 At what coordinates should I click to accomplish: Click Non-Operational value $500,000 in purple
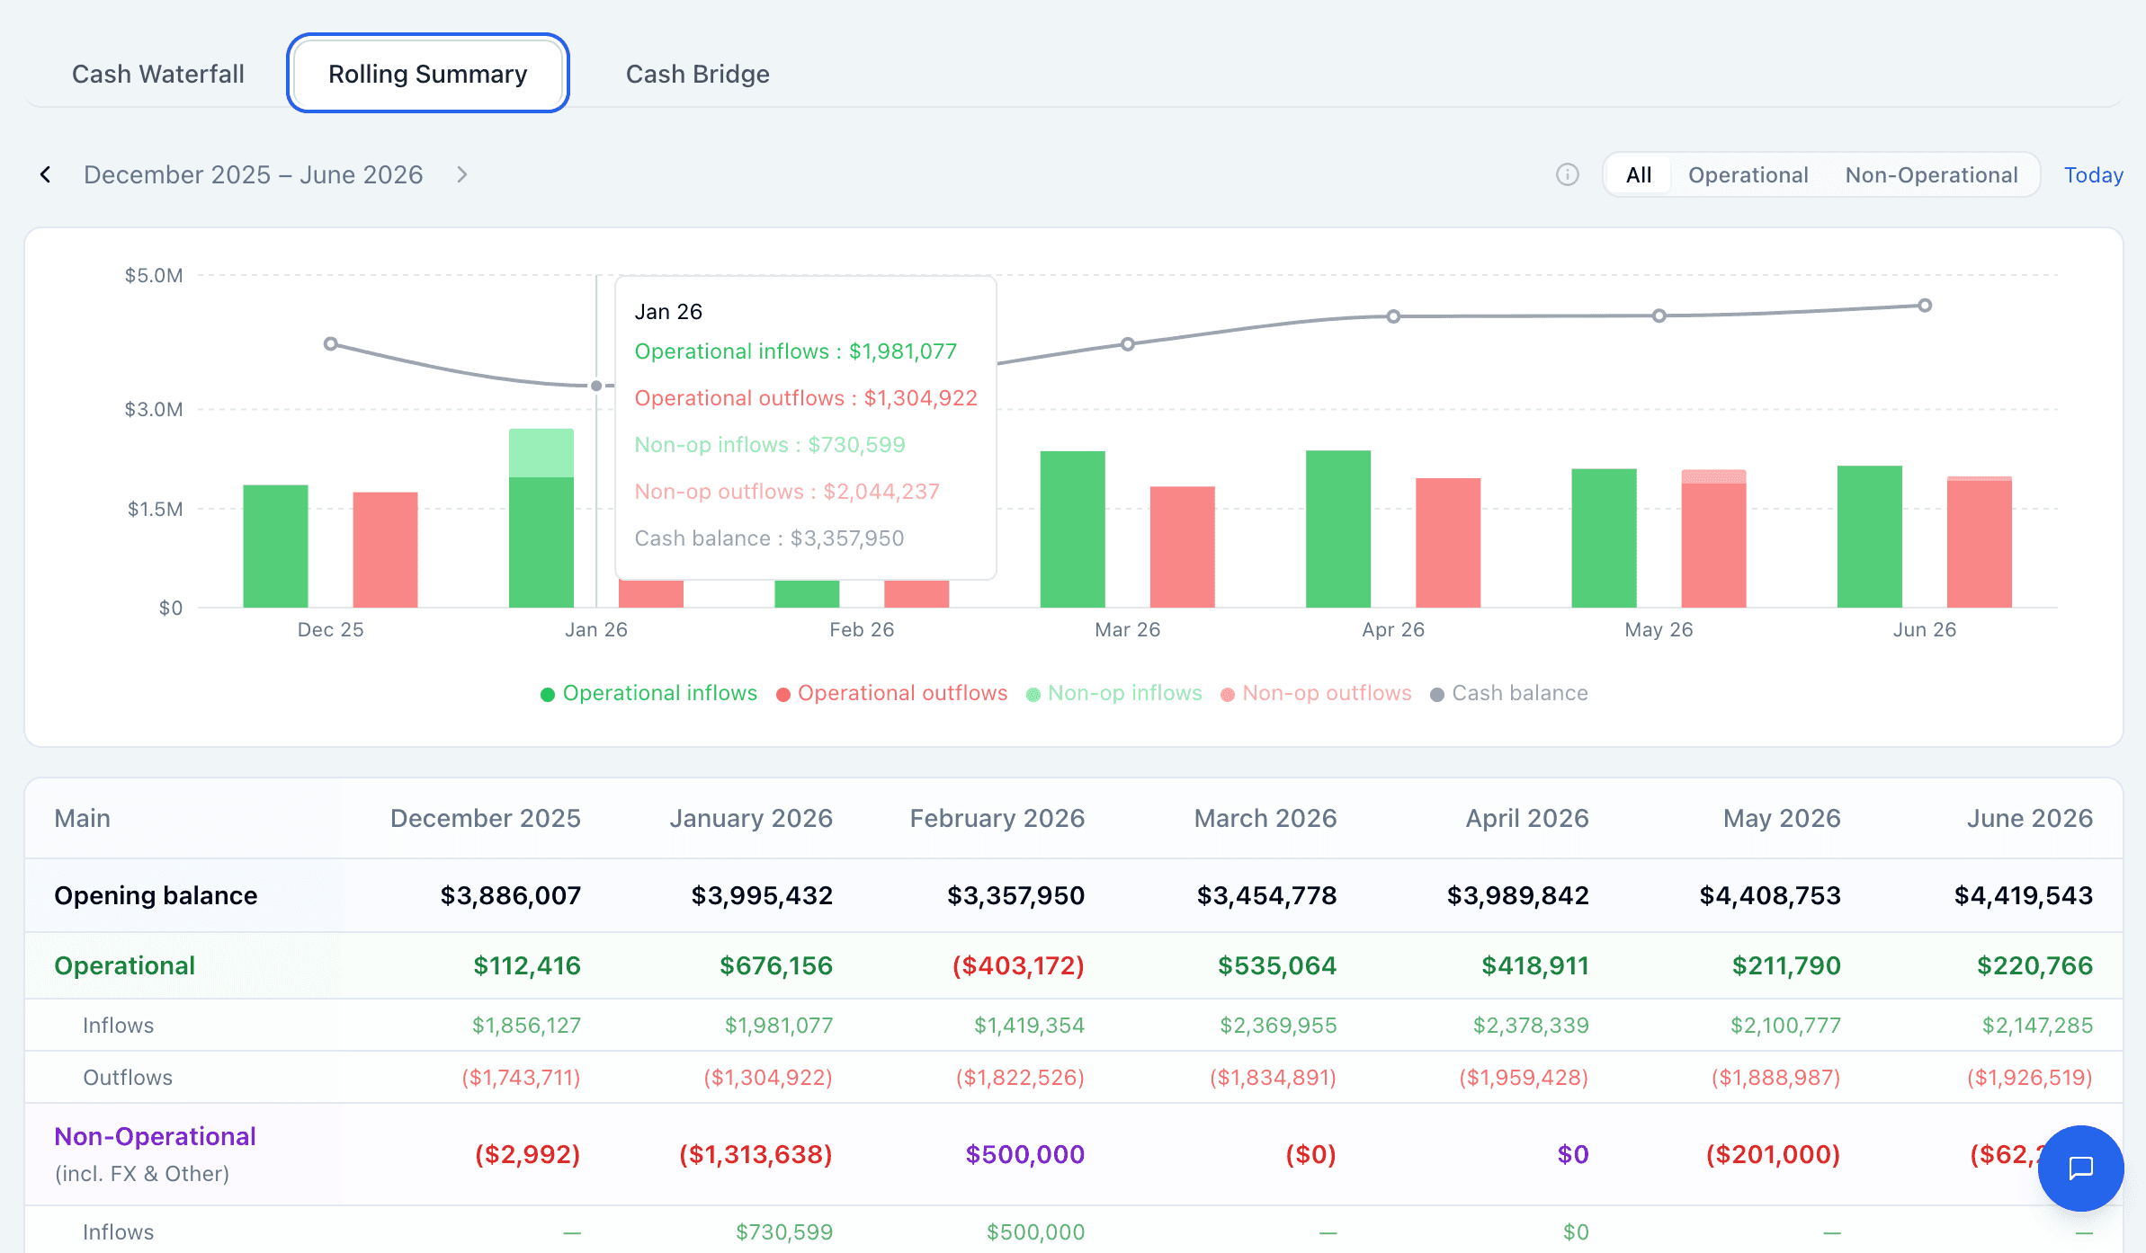point(1025,1154)
